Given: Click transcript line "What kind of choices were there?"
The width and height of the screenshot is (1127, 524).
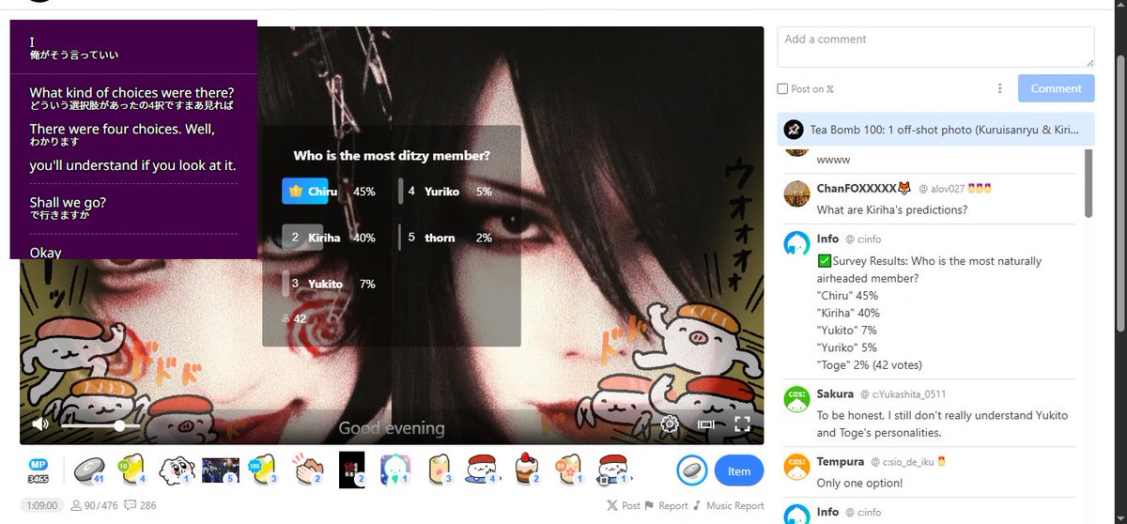Looking at the screenshot, I should 131,92.
